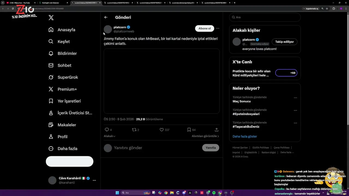Click the X logo in sidebar
Screen dimensions: 349x196
[x=51, y=18]
